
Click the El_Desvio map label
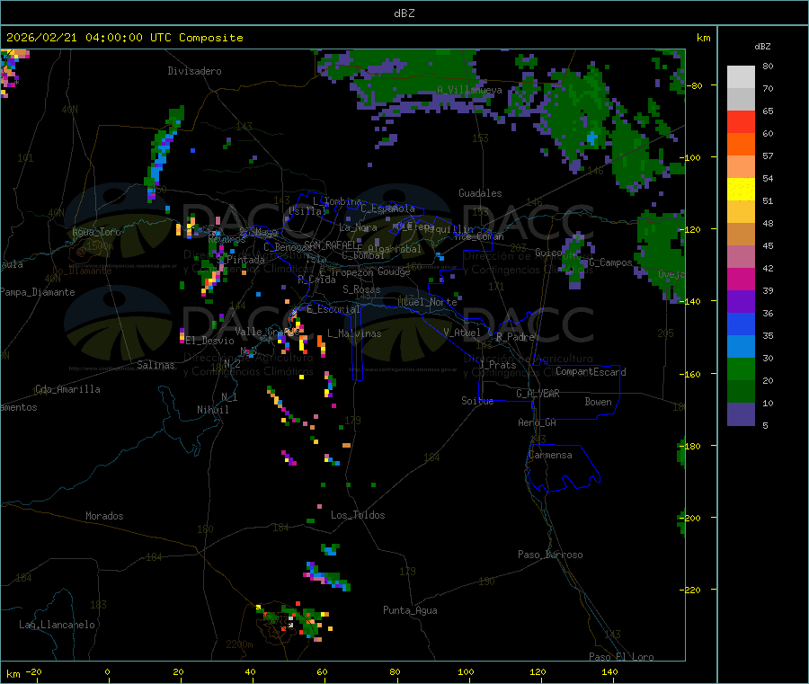(x=210, y=341)
